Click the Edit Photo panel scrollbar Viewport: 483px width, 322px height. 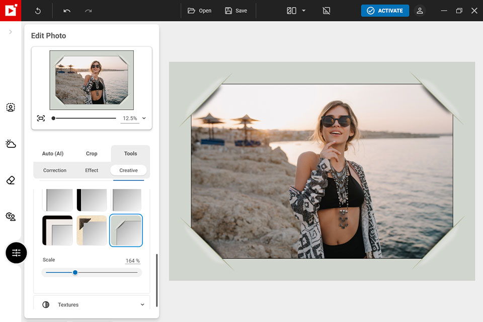tap(157, 280)
